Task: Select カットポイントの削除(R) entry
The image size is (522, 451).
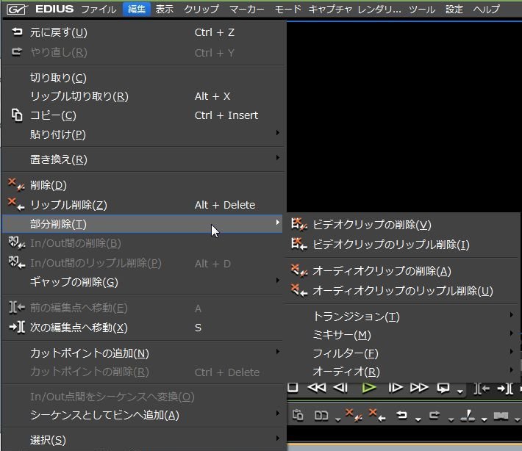Action: [143, 372]
